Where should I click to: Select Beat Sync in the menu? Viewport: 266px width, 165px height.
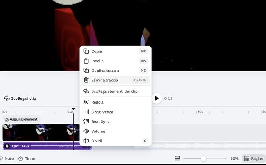tap(116, 121)
